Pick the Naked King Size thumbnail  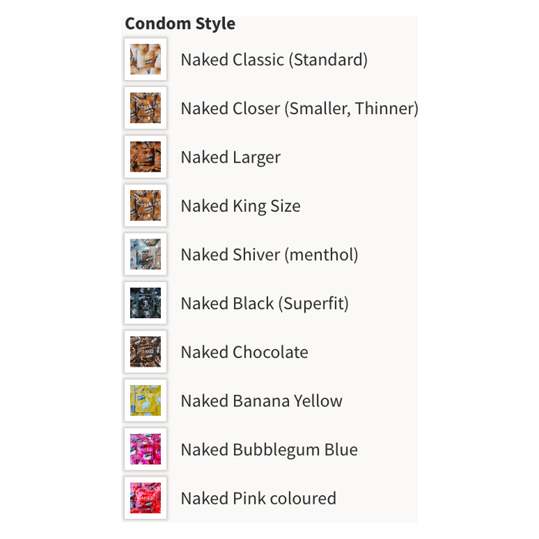[146, 206]
